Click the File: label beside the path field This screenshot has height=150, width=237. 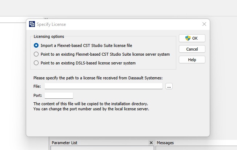(x=37, y=86)
